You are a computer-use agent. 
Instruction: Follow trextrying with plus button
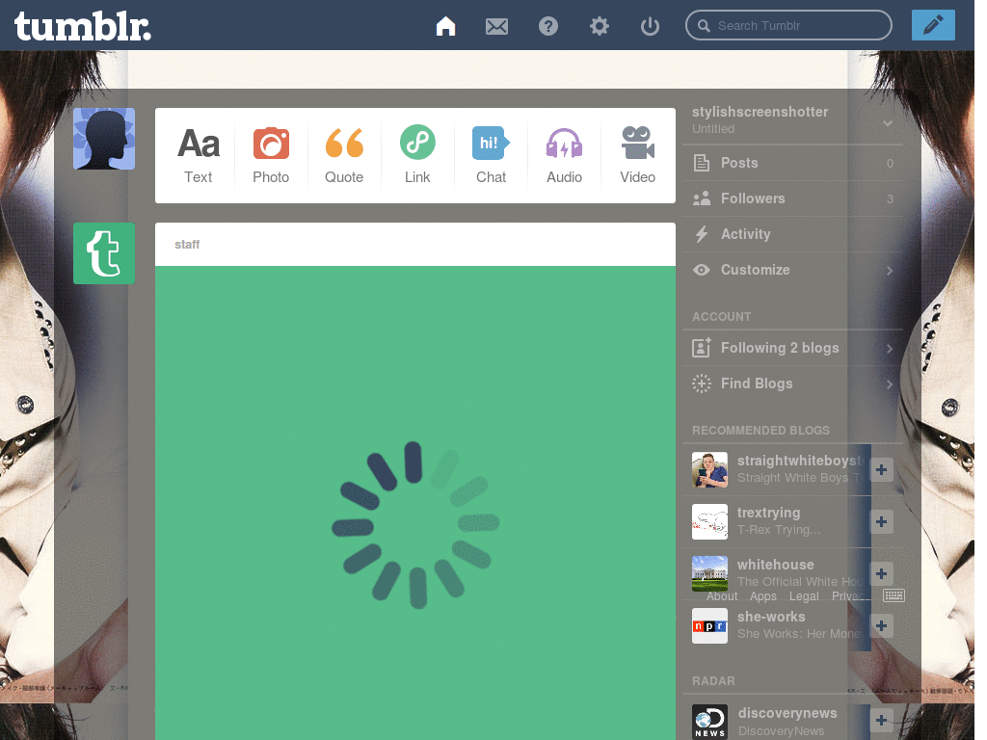[881, 521]
